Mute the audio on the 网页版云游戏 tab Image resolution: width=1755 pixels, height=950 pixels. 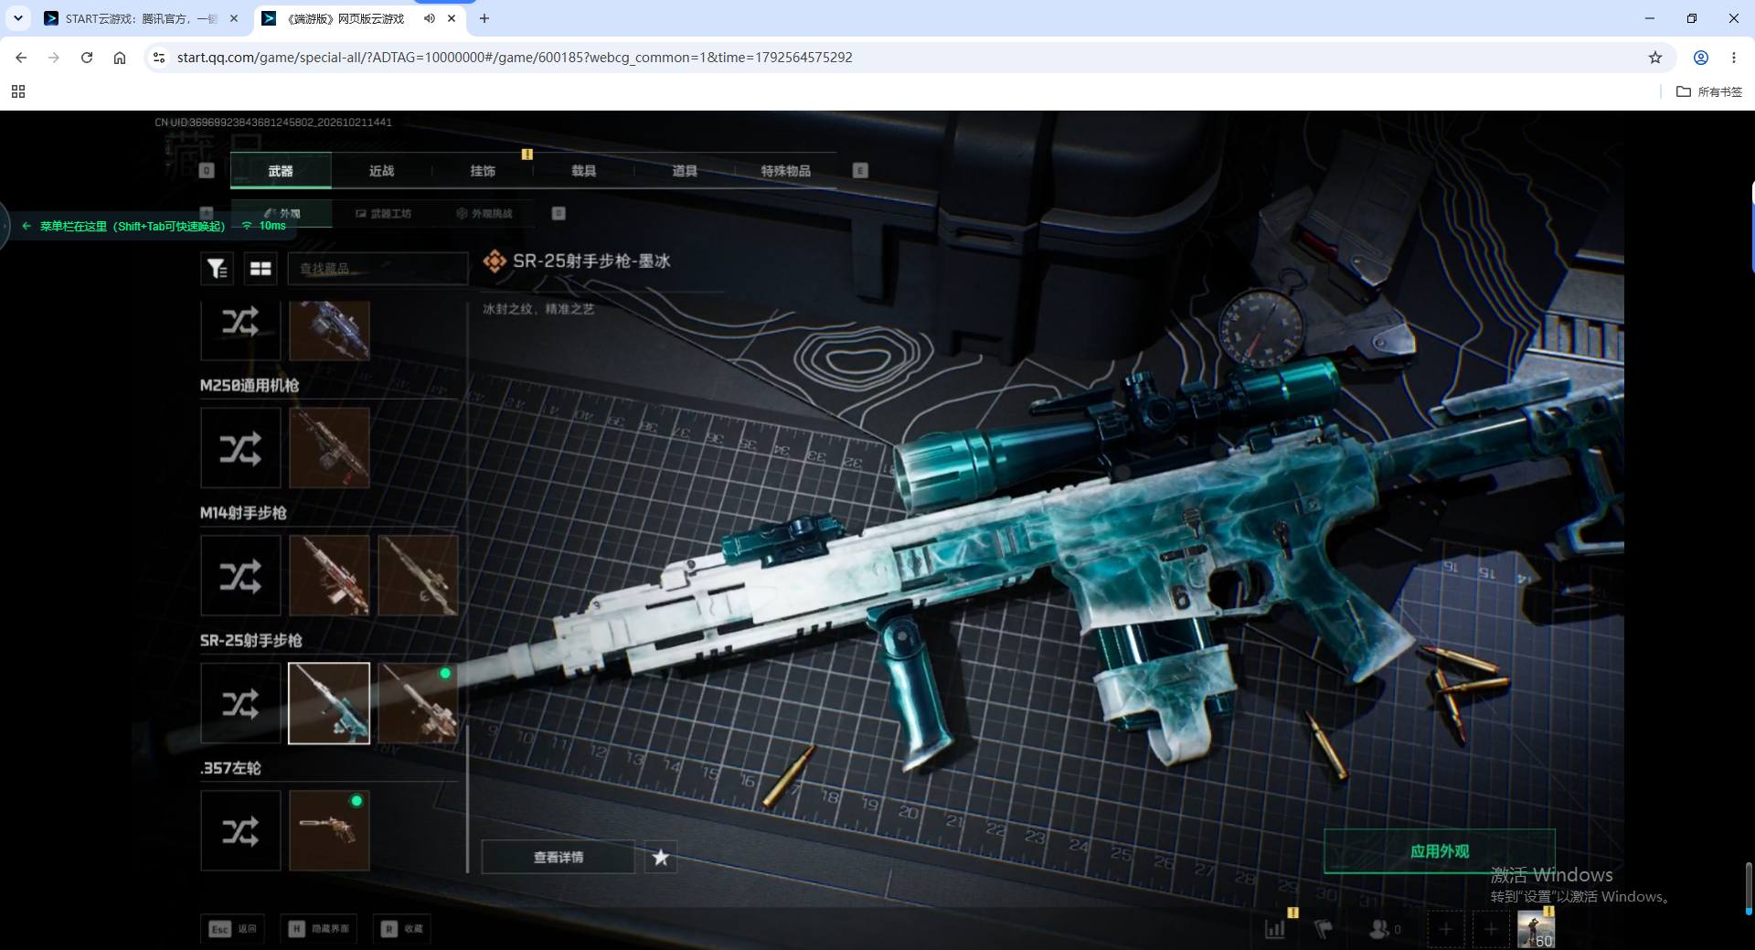click(429, 18)
